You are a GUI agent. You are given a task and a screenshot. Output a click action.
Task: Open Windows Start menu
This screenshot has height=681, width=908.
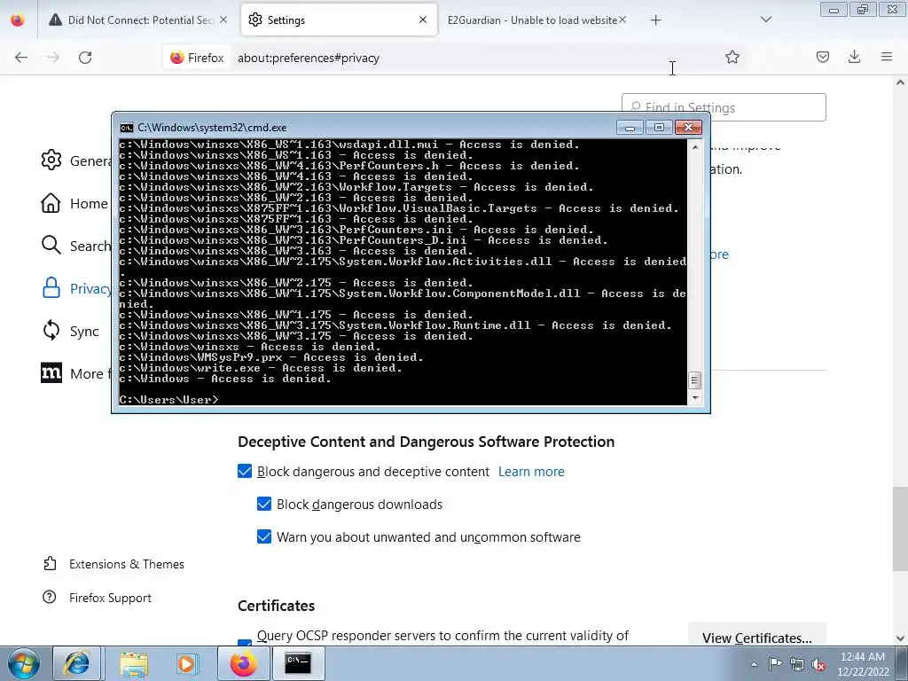click(23, 663)
